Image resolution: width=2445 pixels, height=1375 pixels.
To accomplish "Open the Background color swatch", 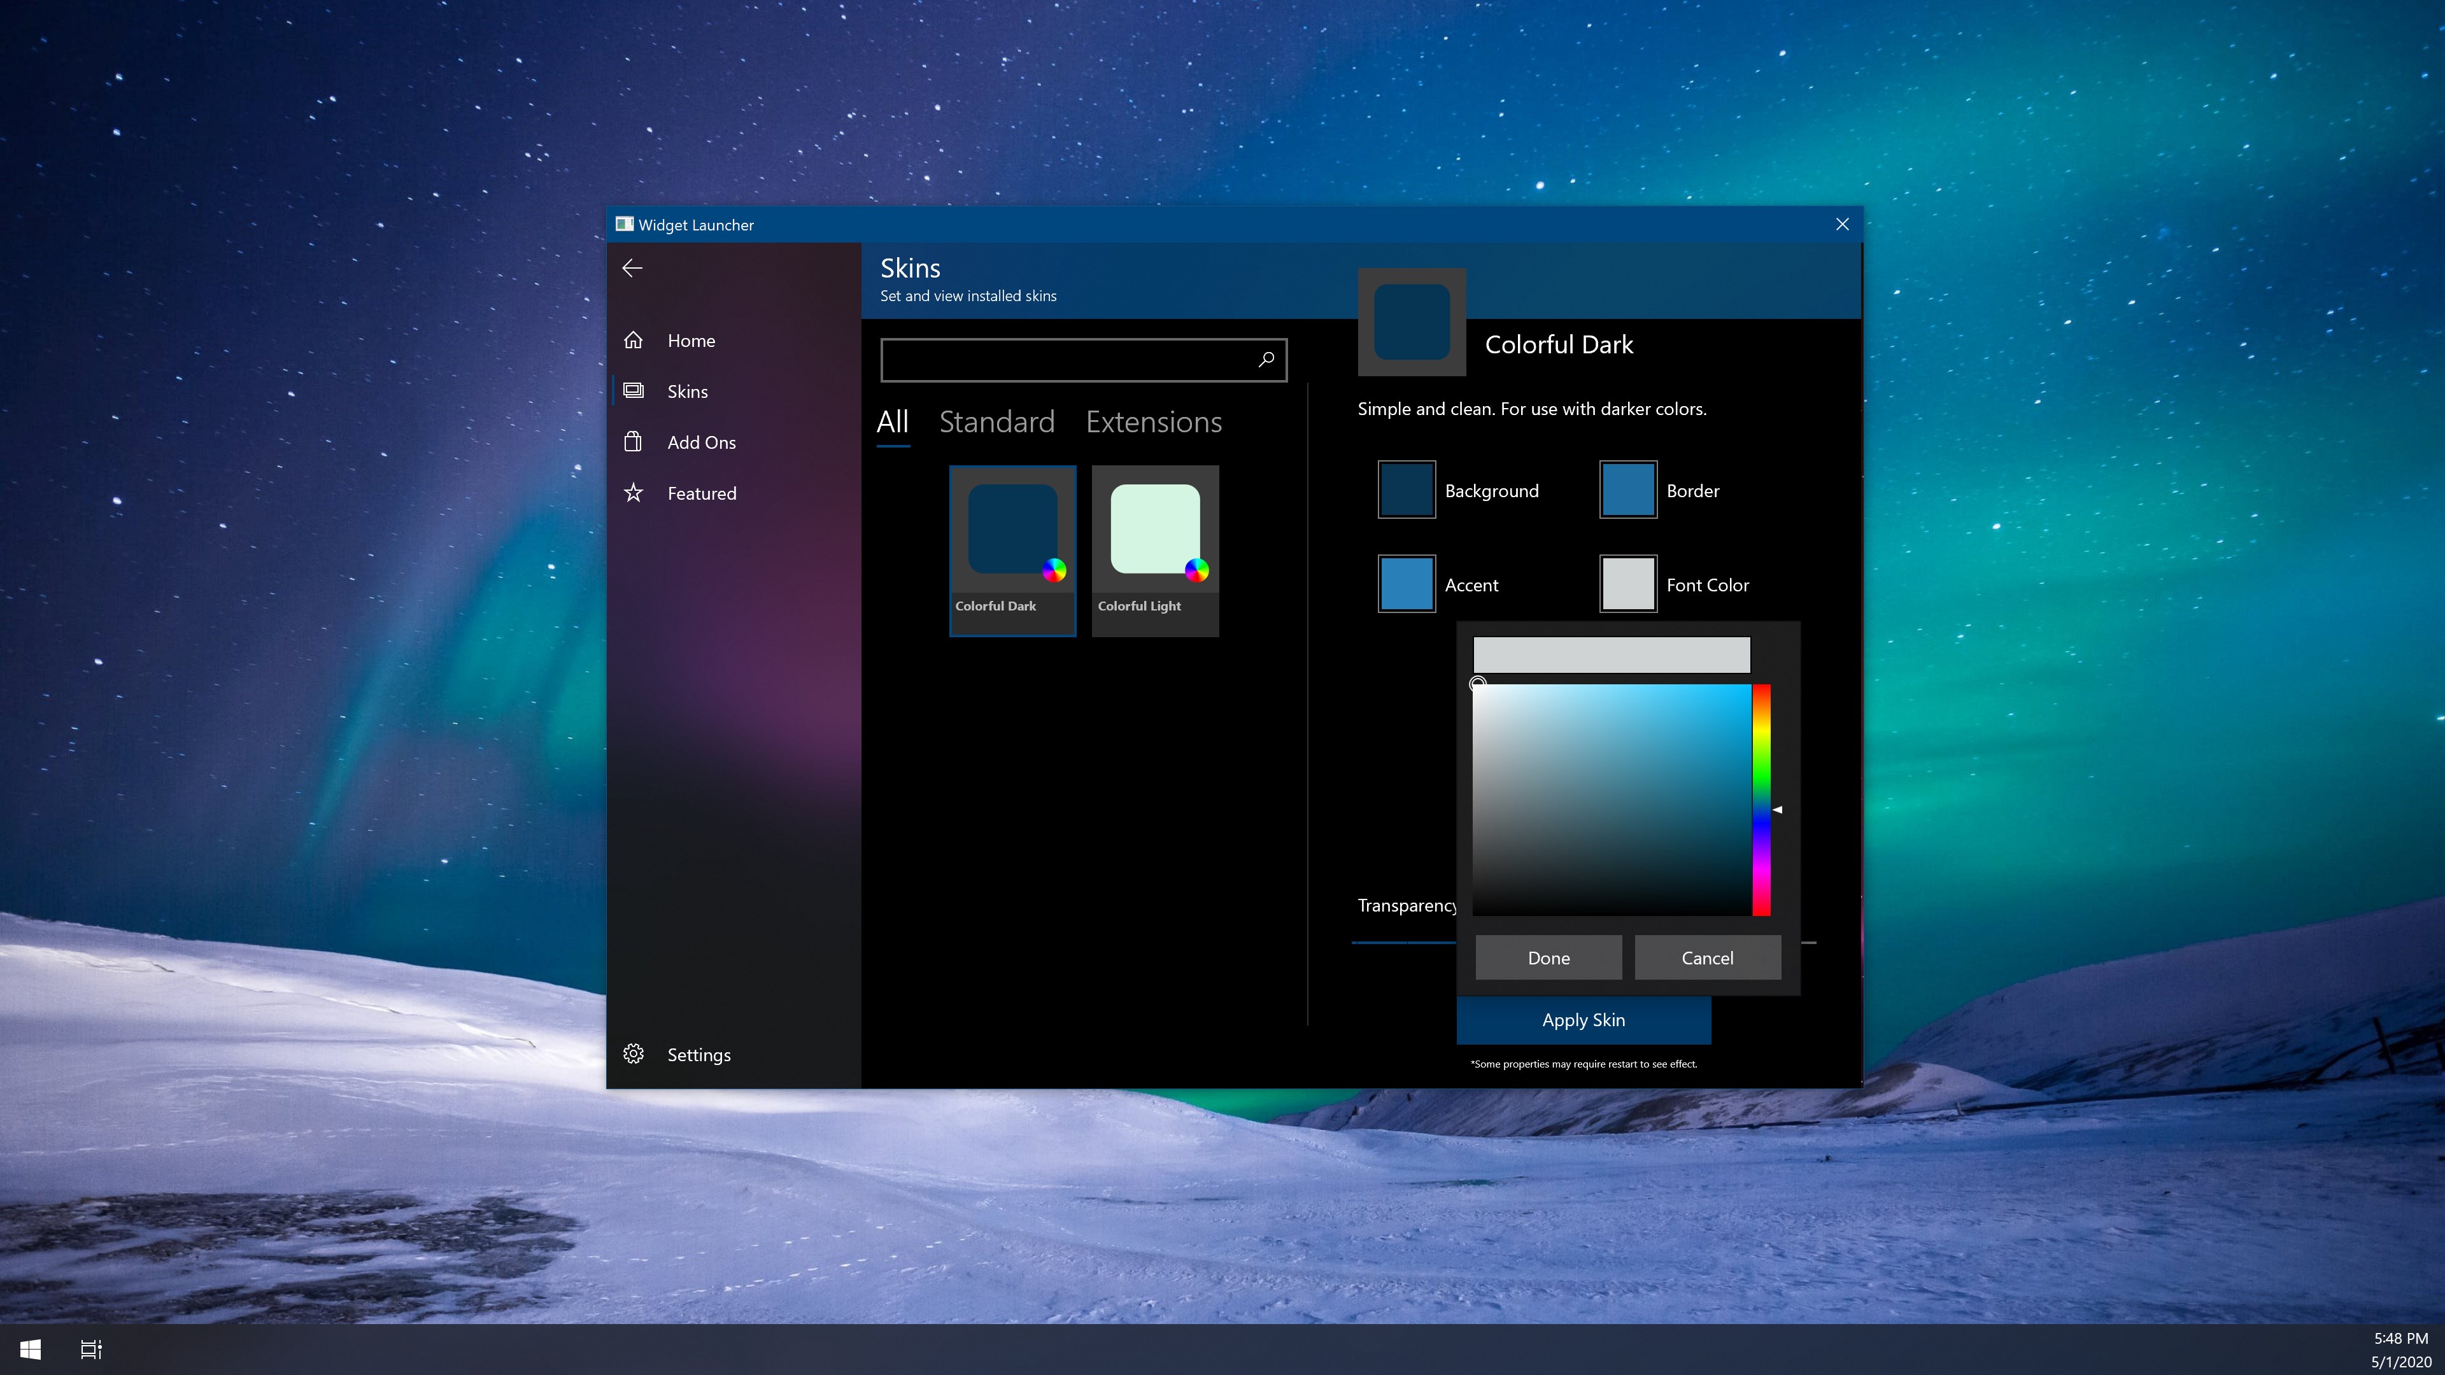I will coord(1406,490).
